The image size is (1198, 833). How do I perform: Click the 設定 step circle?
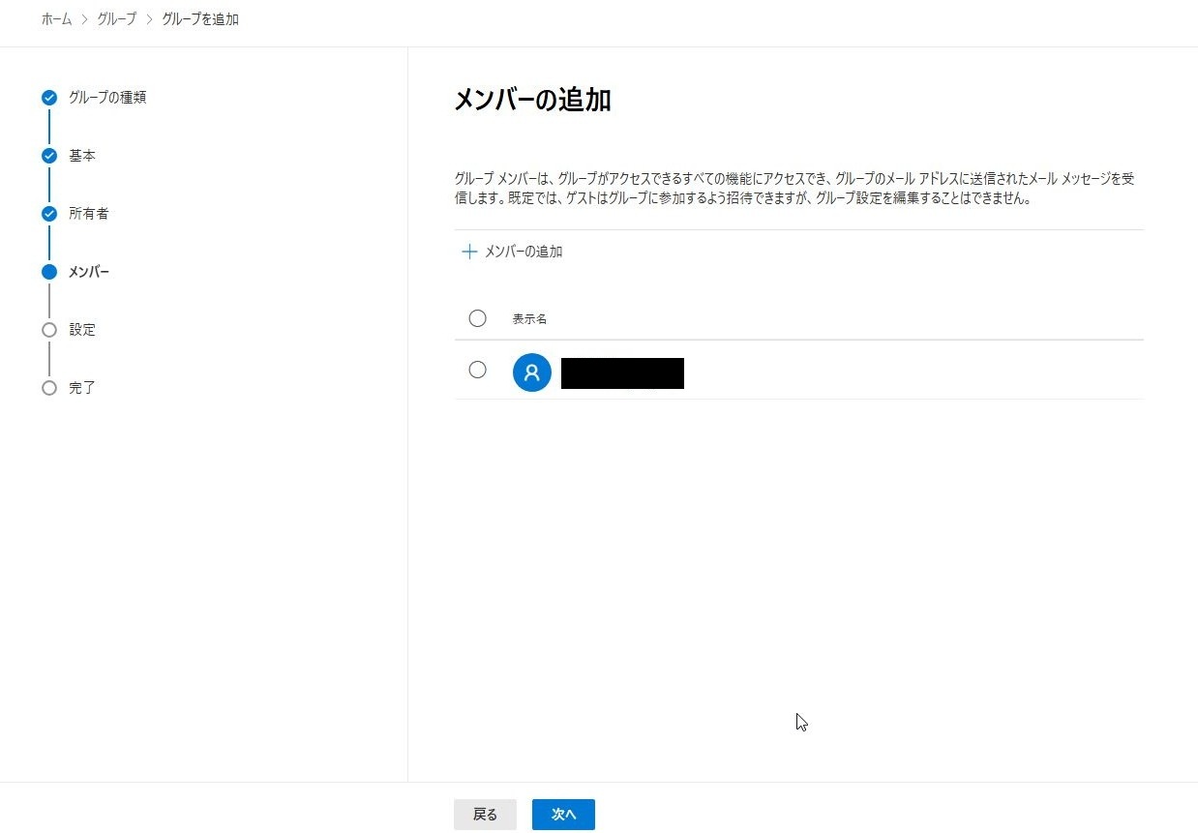[49, 330]
